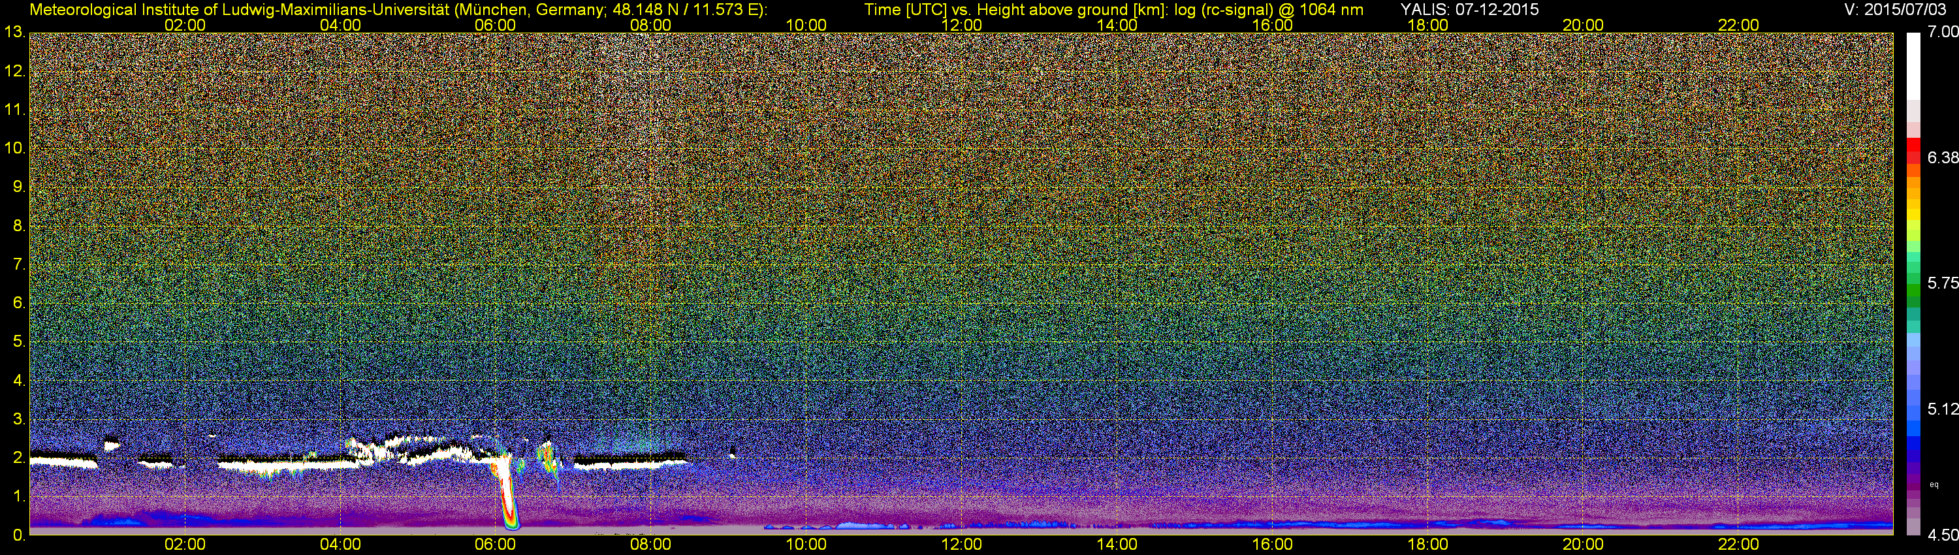Click the 2 km height axis label
The width and height of the screenshot is (1959, 555).
19,457
